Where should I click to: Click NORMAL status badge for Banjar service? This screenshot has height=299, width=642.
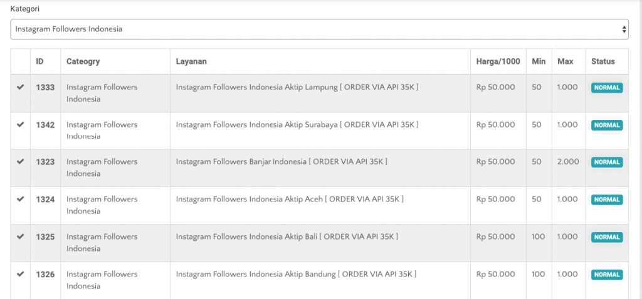click(x=606, y=162)
